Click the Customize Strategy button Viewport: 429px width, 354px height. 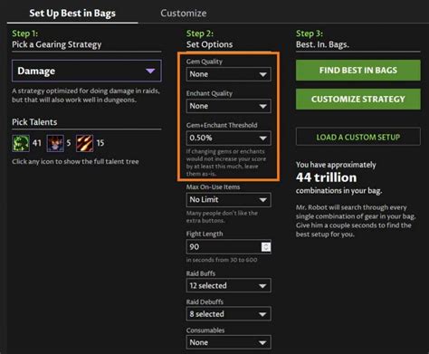tap(358, 99)
